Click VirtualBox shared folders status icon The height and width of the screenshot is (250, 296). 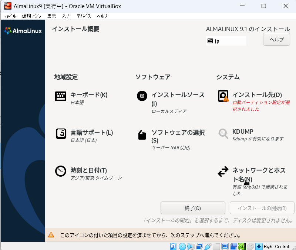(x=216, y=247)
